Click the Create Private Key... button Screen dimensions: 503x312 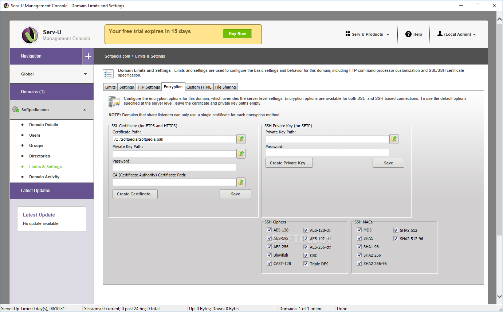(289, 163)
